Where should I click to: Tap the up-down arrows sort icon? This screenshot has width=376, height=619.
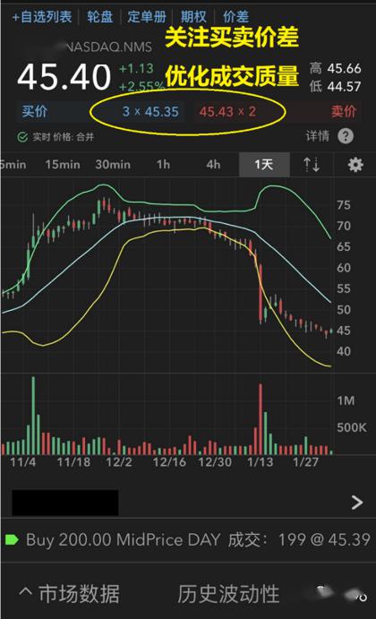(312, 165)
